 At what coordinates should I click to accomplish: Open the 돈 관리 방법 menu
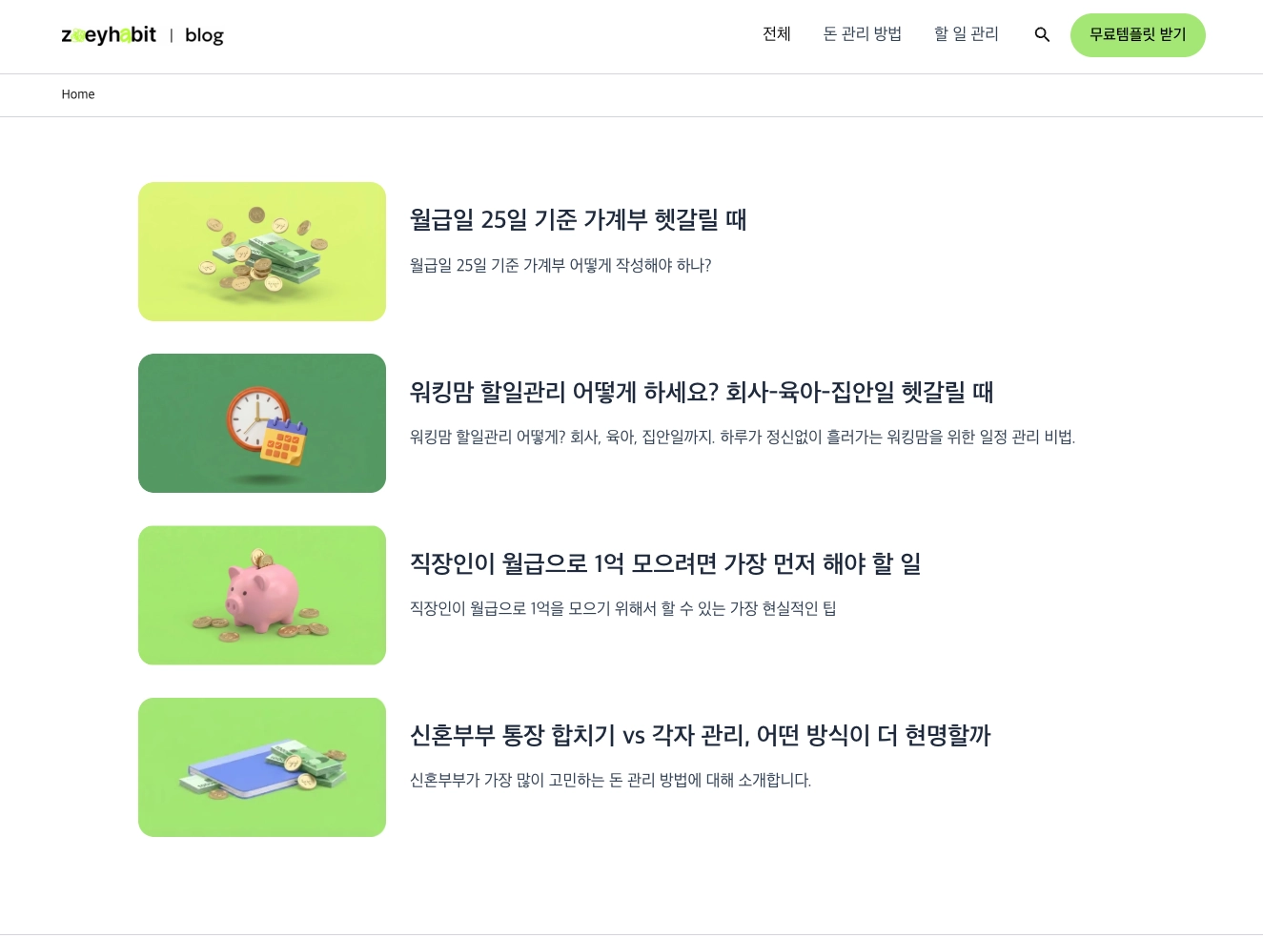coord(863,34)
